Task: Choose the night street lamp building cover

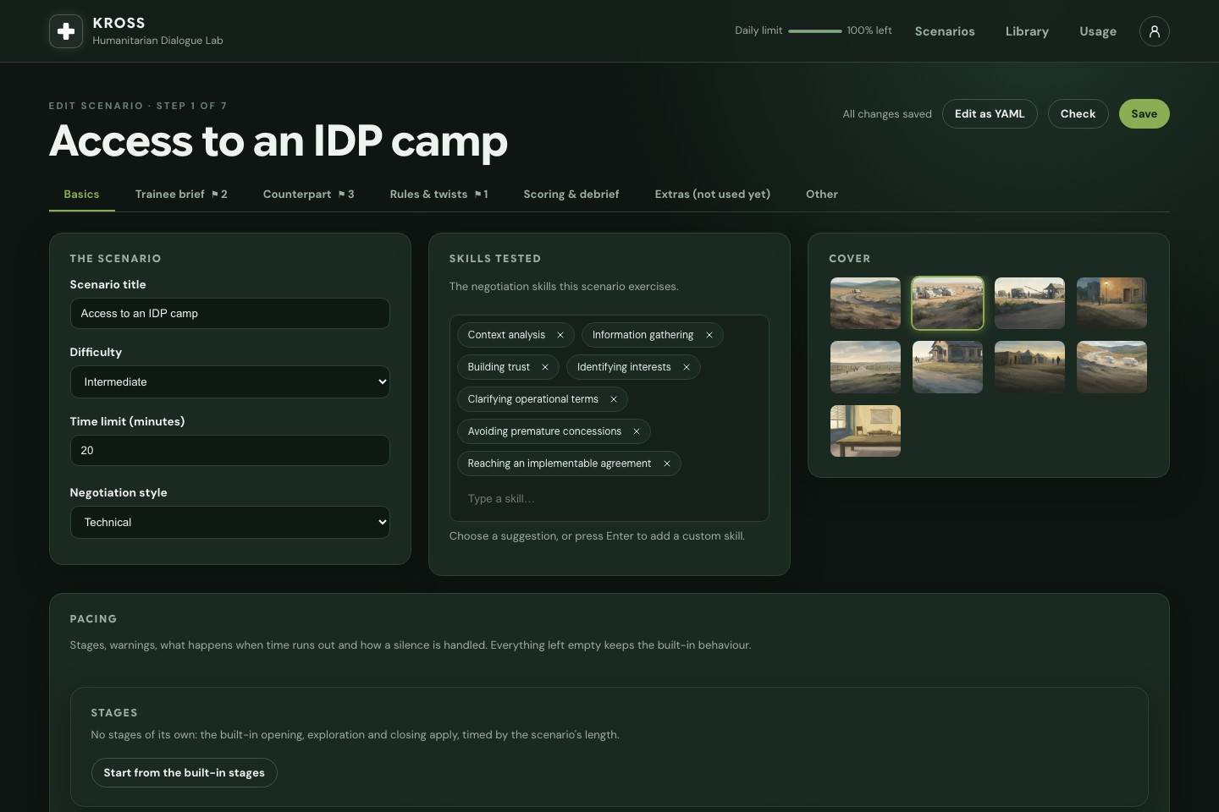Action: coord(1112,304)
